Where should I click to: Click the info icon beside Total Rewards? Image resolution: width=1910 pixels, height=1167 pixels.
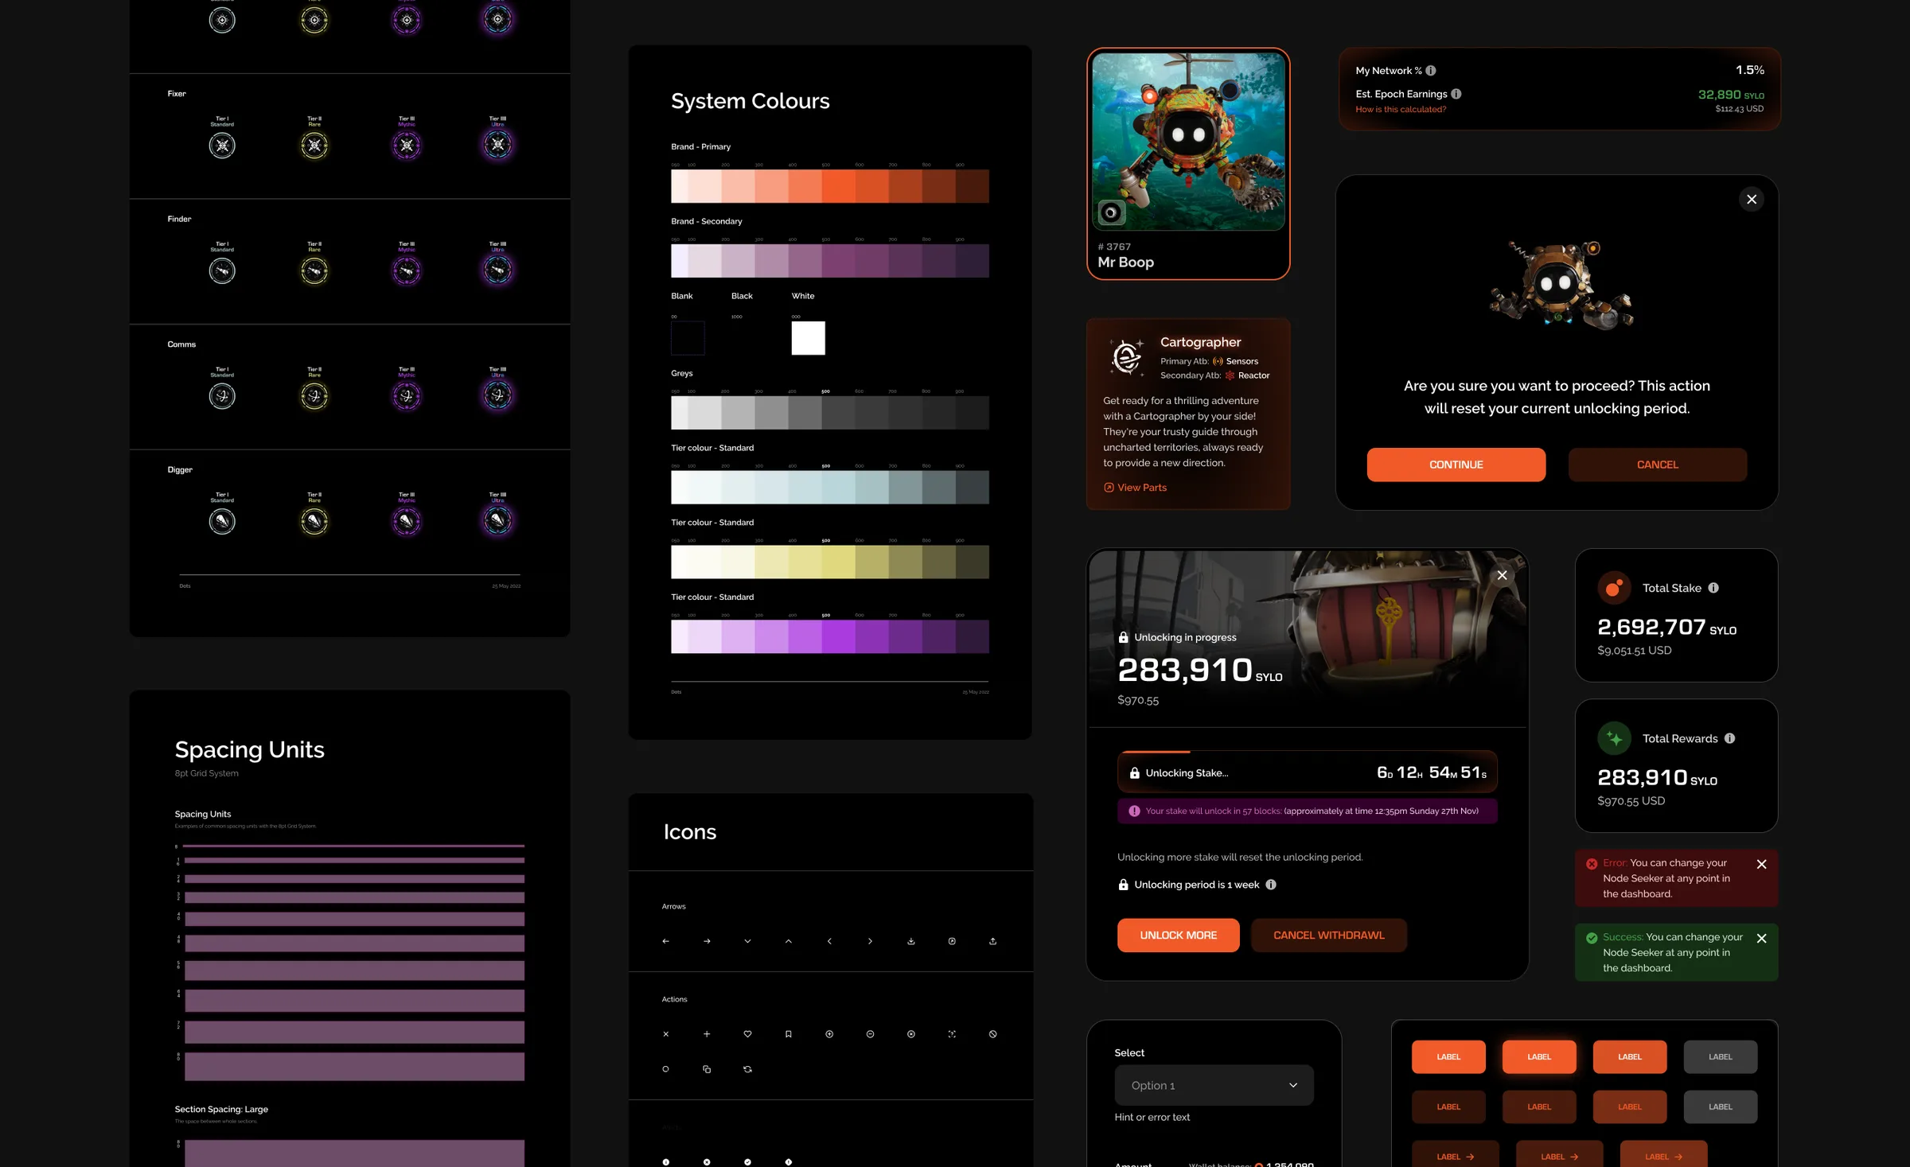[x=1729, y=738]
